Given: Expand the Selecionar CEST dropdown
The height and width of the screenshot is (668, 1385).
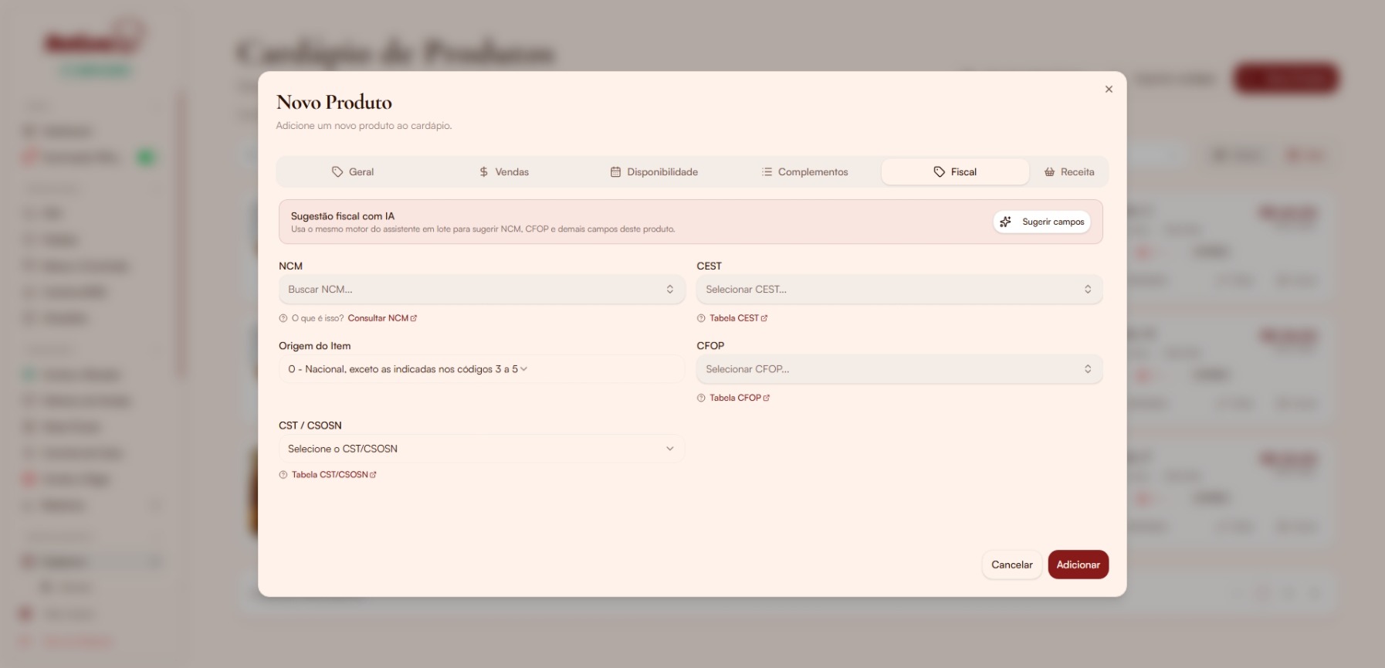Looking at the screenshot, I should pos(899,290).
